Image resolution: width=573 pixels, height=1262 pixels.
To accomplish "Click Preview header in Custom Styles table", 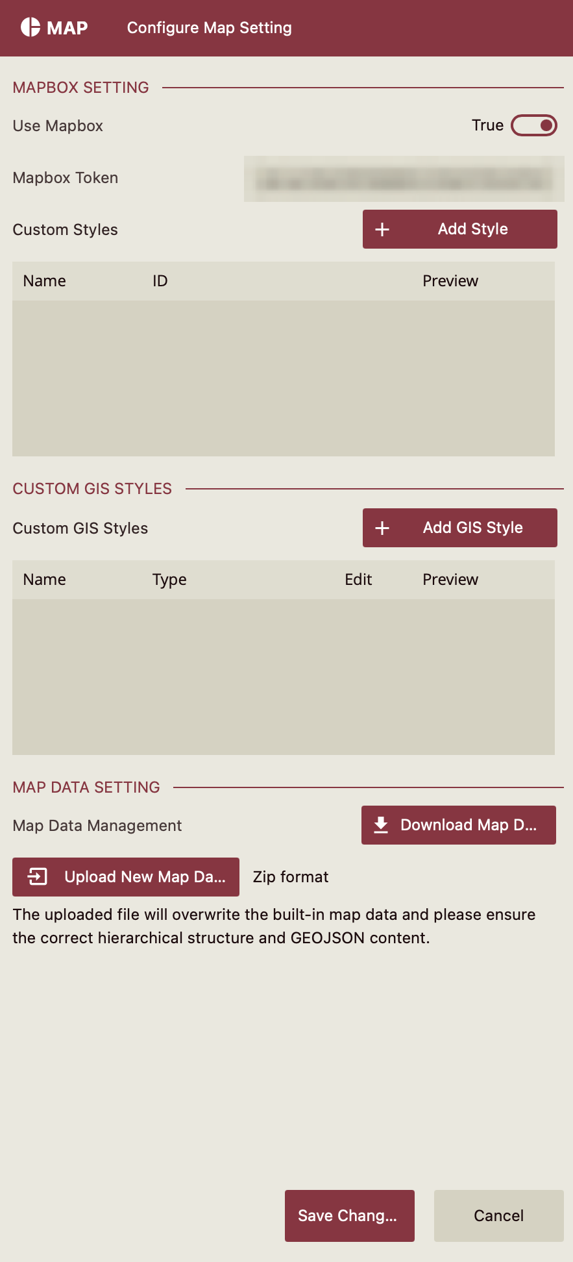I will point(450,281).
